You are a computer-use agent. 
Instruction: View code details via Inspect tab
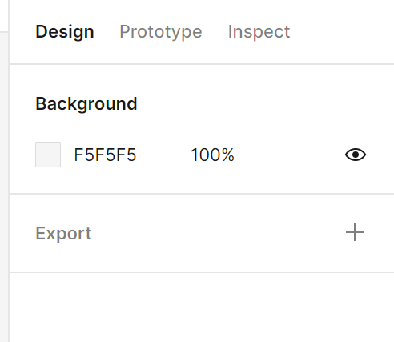pos(259,32)
